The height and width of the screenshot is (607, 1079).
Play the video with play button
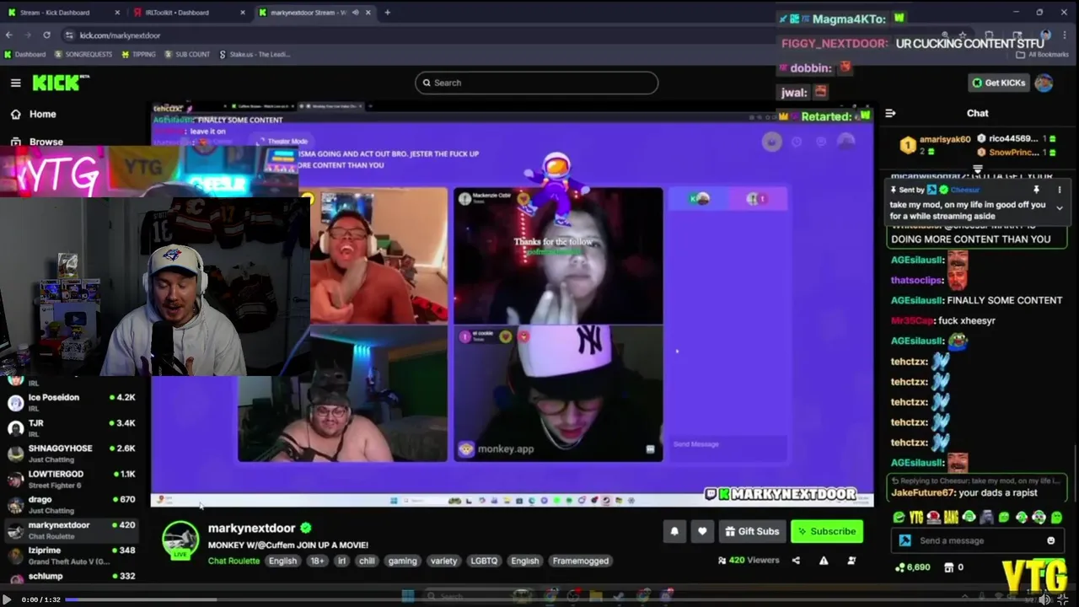[8, 599]
